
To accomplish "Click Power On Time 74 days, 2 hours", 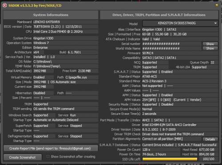I will (154, 154).
